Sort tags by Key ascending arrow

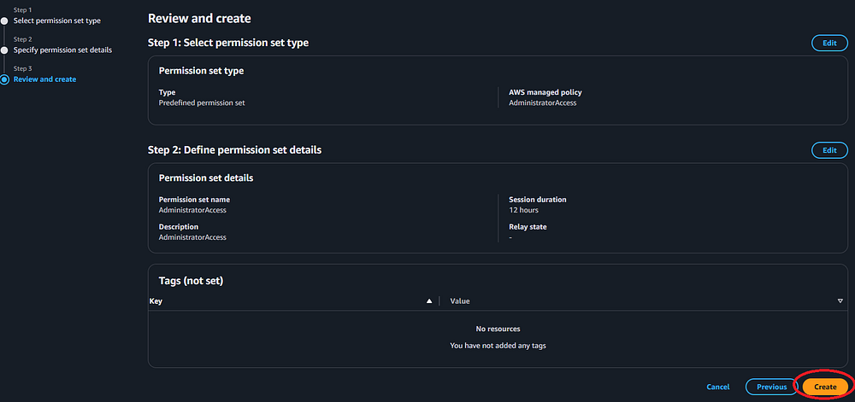[429, 301]
